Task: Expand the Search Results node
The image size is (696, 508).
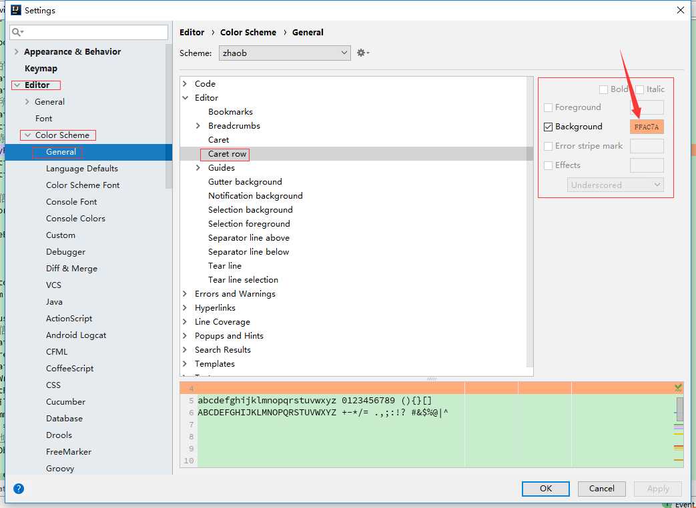Action: pos(185,350)
